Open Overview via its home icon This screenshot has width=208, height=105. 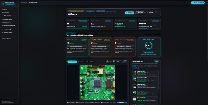3,12
